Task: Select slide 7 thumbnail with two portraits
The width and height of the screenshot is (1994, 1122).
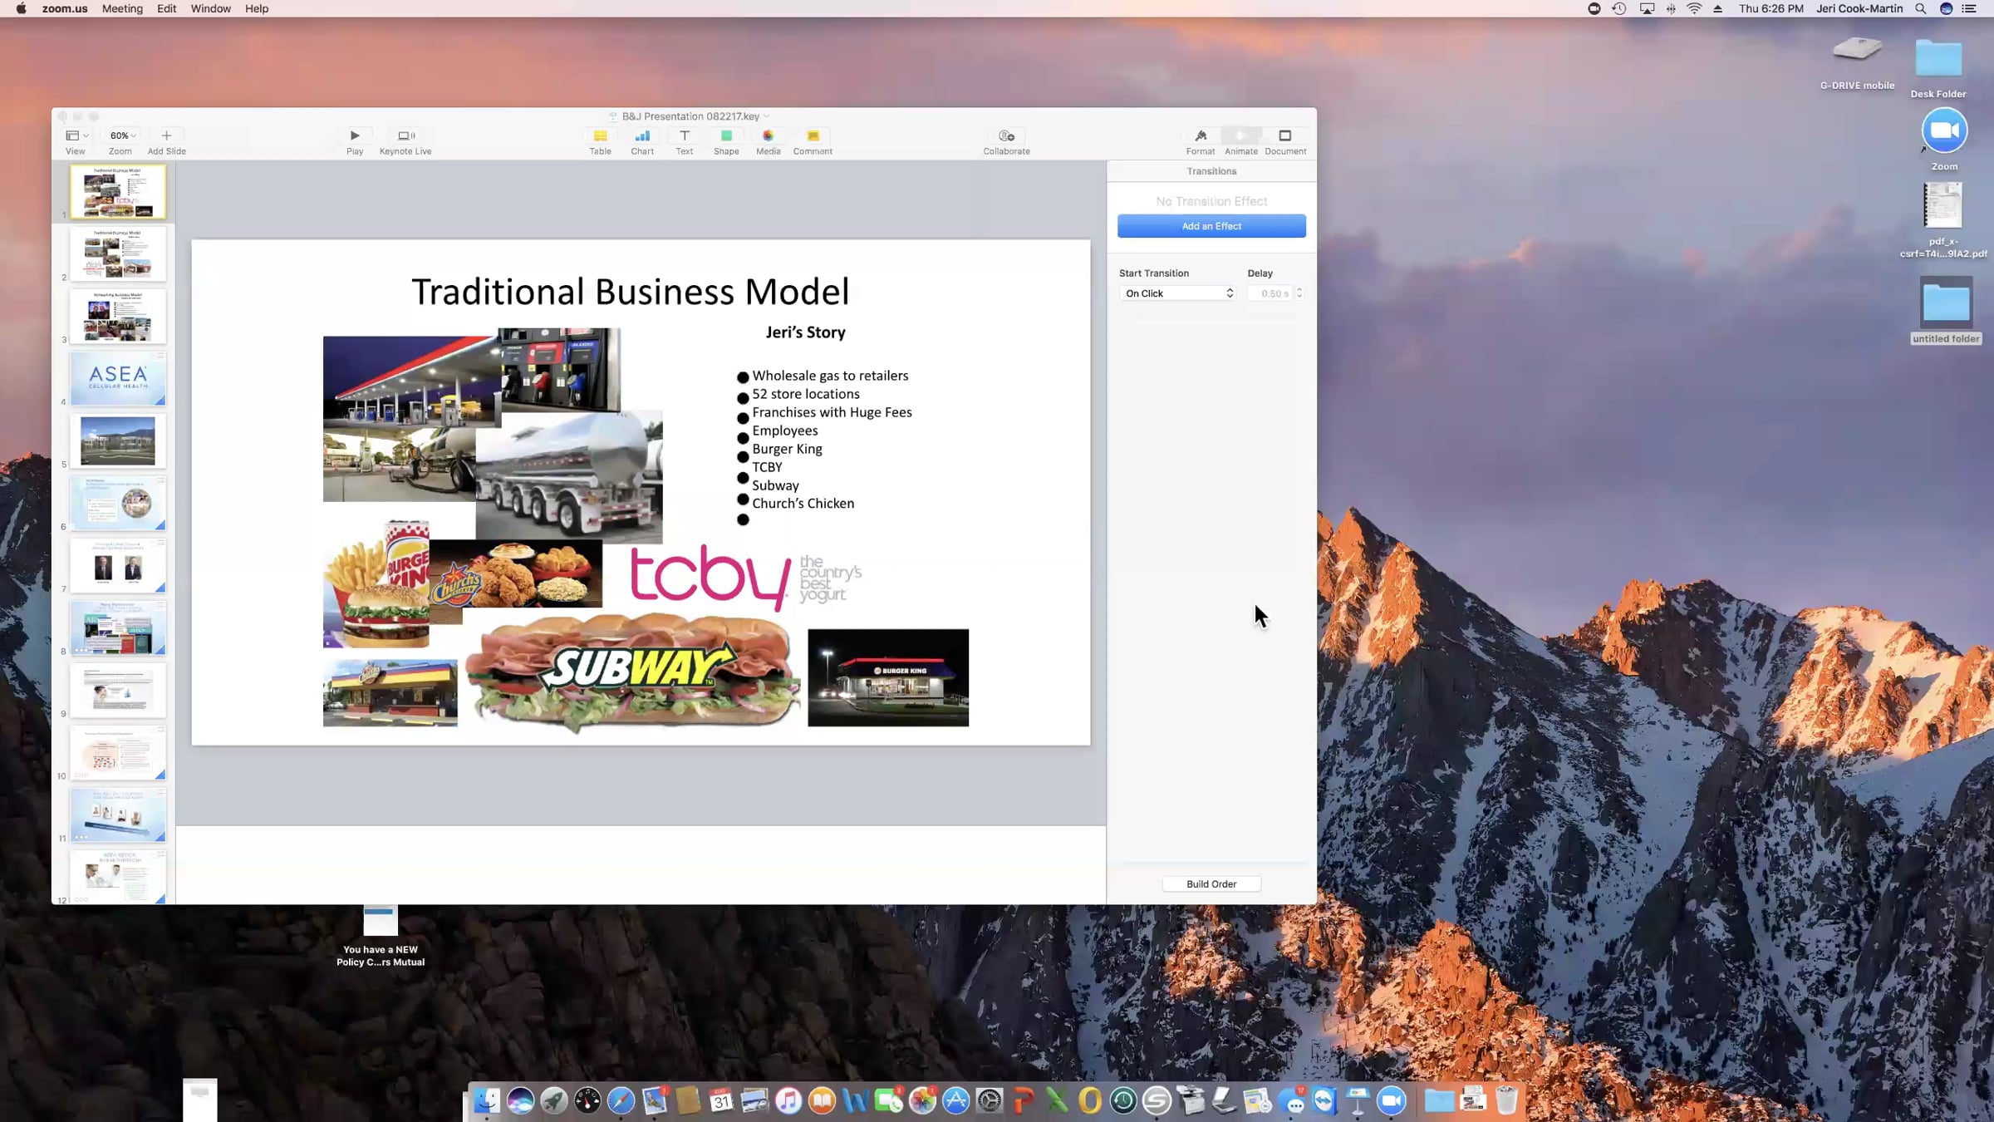Action: [x=118, y=565]
